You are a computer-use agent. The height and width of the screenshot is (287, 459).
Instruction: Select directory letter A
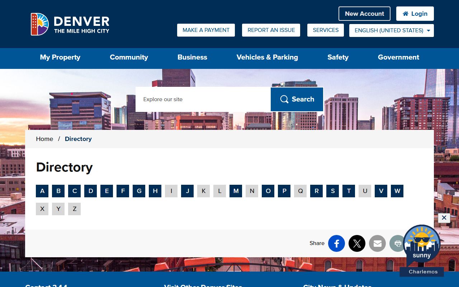point(42,191)
